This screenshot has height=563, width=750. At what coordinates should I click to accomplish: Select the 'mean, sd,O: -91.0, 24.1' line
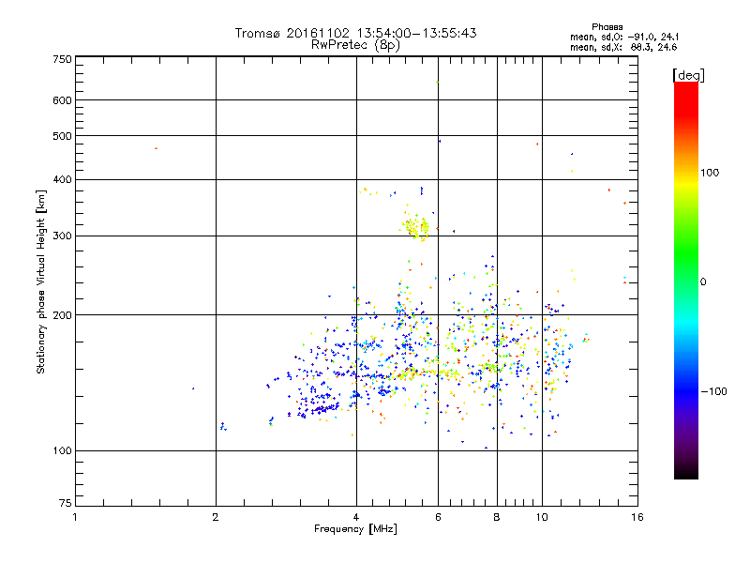tap(624, 38)
